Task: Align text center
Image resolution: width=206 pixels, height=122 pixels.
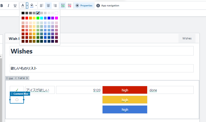Action: tap(48, 5)
